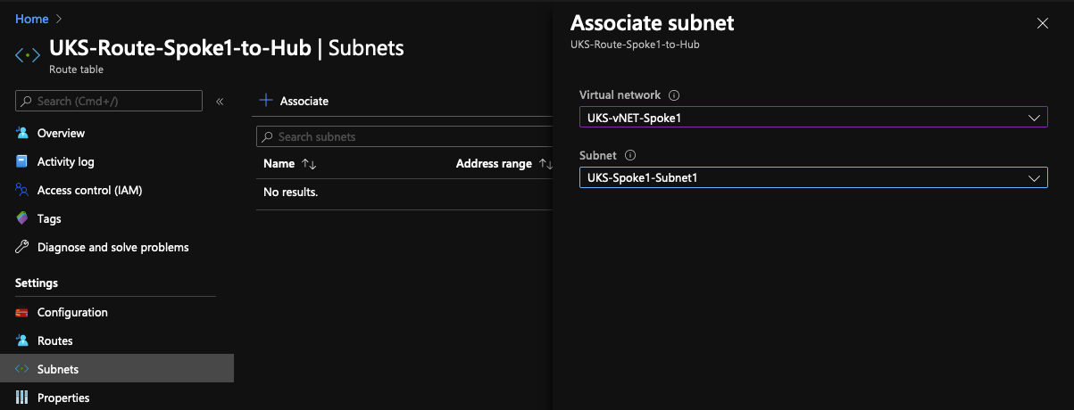
Task: Open Tags in the sidebar
Action: [49, 218]
